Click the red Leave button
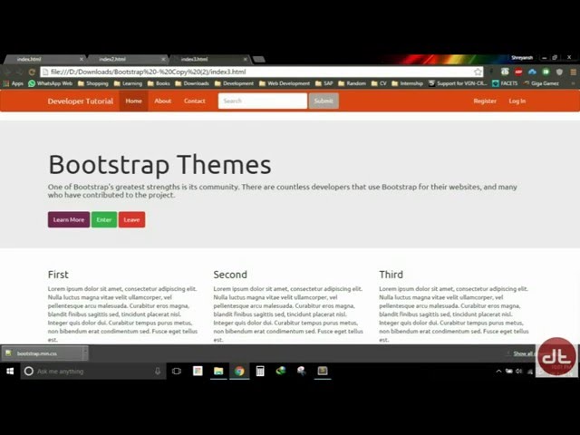This screenshot has height=435, width=580. tap(131, 219)
